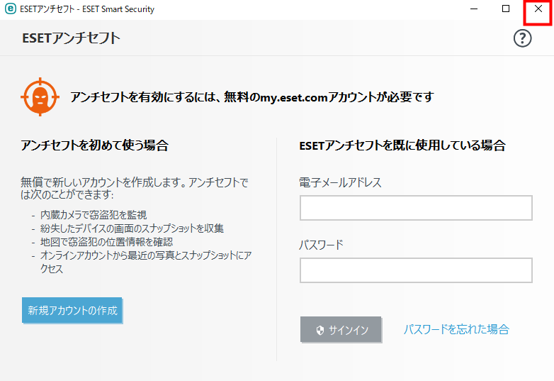Click the bullet 内蔵カメラで窃盗犯を監視

point(94,215)
